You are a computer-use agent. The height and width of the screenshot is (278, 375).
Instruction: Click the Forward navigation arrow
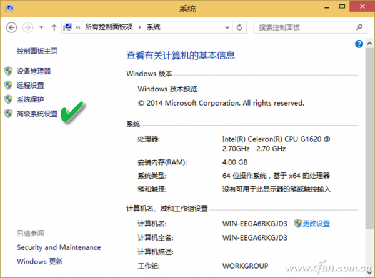(27, 27)
